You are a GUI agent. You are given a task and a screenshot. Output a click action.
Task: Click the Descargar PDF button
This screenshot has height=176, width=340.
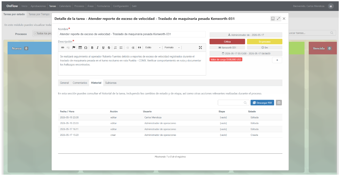coord(262,103)
